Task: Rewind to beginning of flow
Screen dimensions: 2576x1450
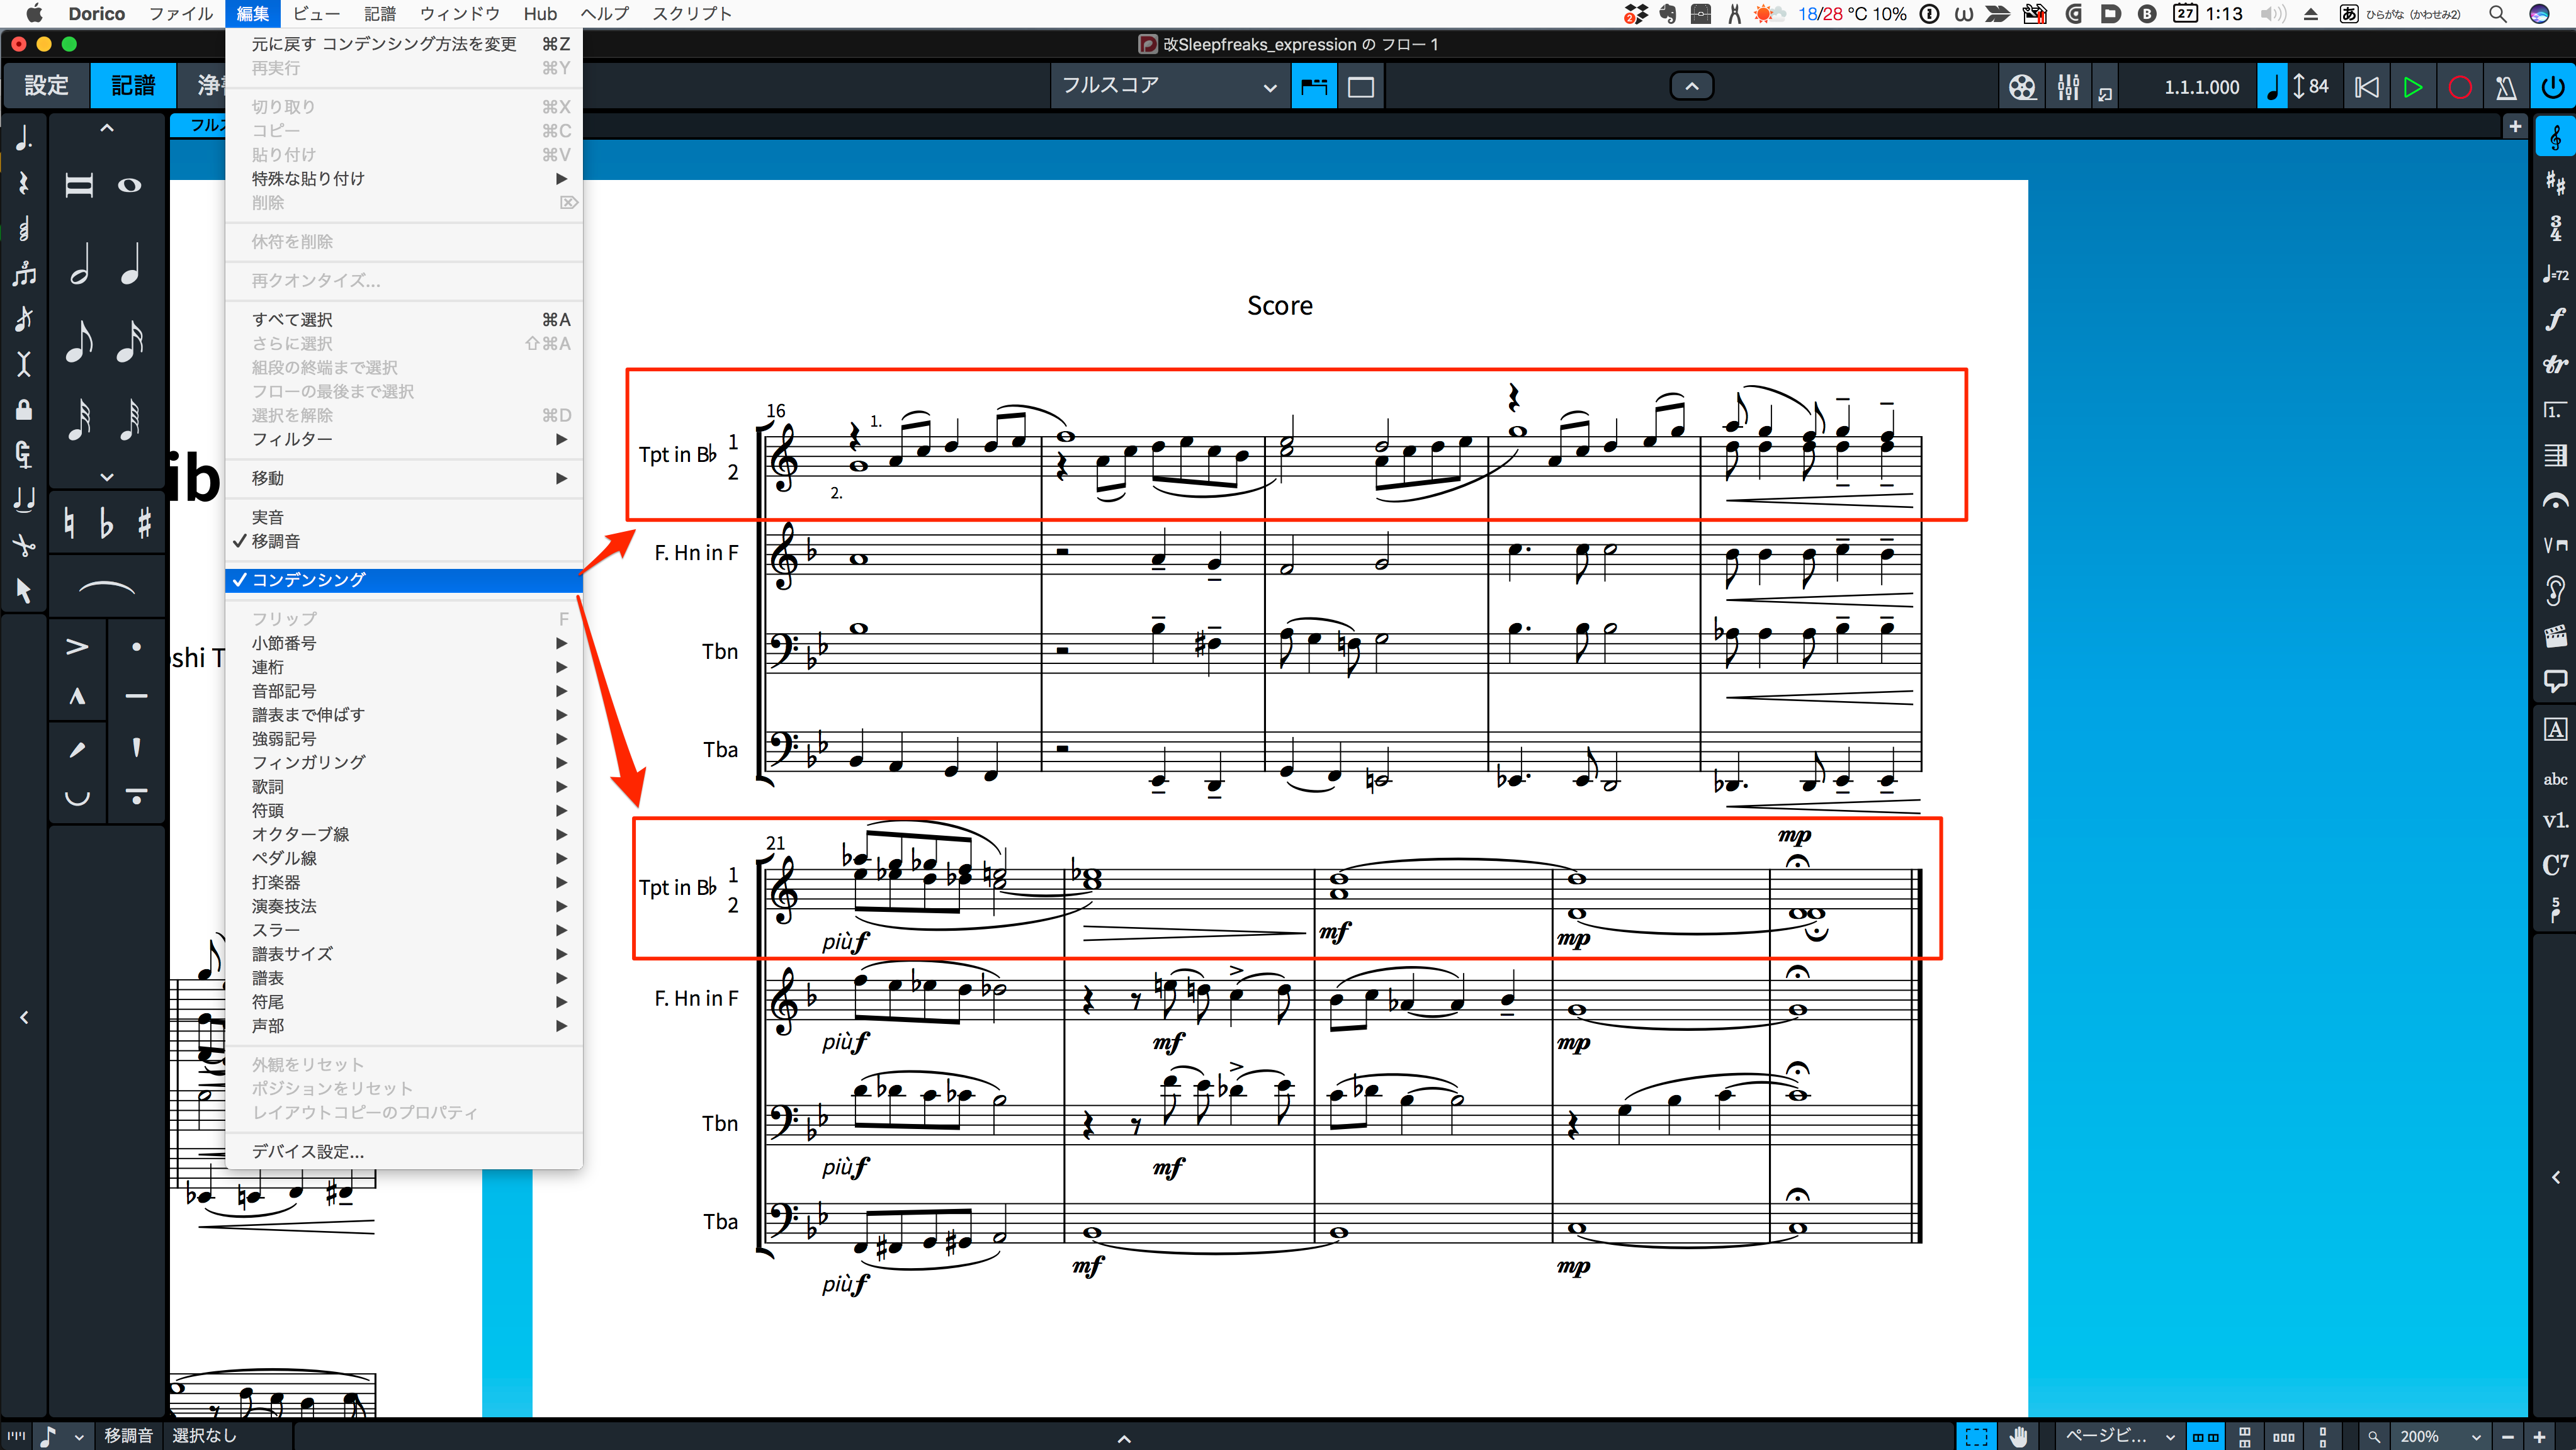Action: pyautogui.click(x=2366, y=87)
